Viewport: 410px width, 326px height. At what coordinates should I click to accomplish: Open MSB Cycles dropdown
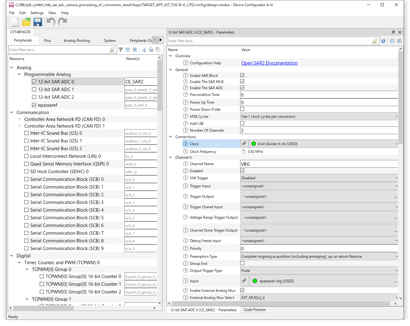click(319, 117)
